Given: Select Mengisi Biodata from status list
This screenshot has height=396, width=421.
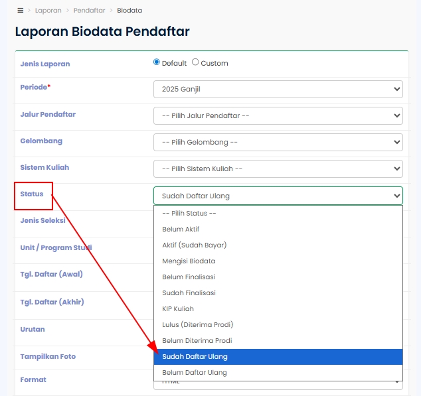Looking at the screenshot, I should click(x=189, y=261).
